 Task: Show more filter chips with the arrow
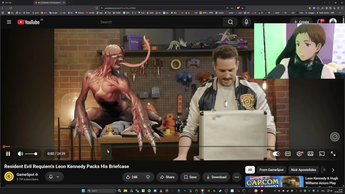[333, 170]
